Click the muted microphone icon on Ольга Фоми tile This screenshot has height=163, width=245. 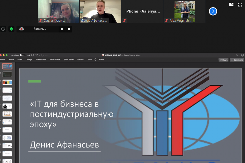point(41,20)
